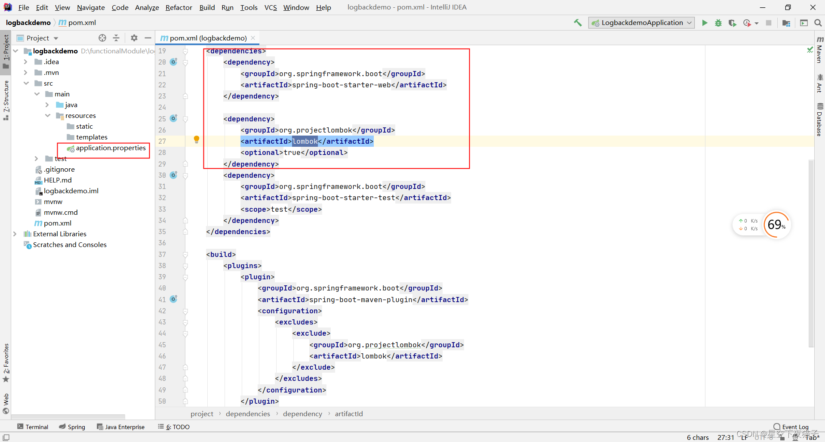Select HELP.md in project tree

pos(53,180)
